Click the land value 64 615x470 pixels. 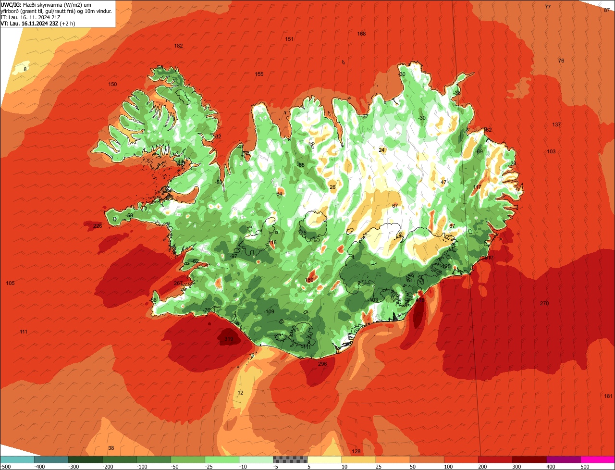coord(279,194)
